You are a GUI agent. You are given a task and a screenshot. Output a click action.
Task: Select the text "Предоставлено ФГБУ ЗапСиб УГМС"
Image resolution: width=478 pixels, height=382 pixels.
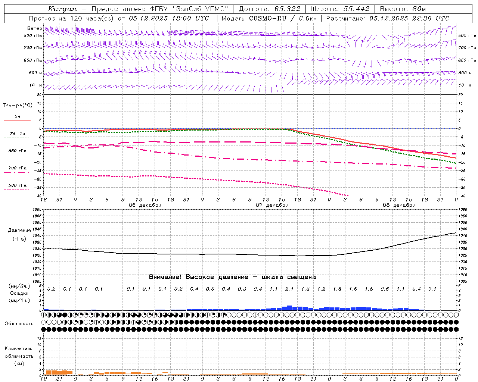click(x=160, y=9)
